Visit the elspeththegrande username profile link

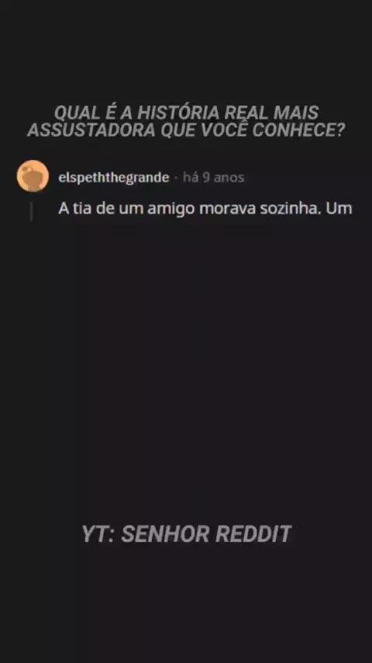pos(114,178)
